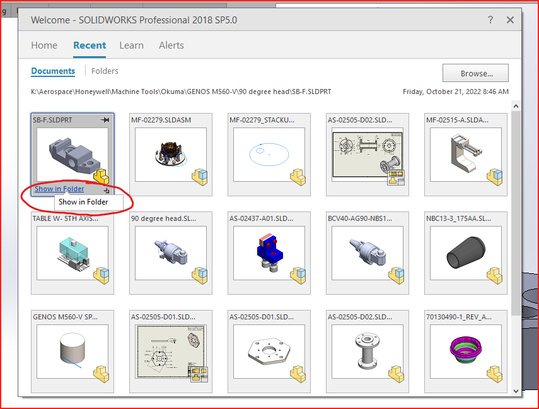The width and height of the screenshot is (539, 409).
Task: Click the Show in Folder link
Action: point(59,189)
